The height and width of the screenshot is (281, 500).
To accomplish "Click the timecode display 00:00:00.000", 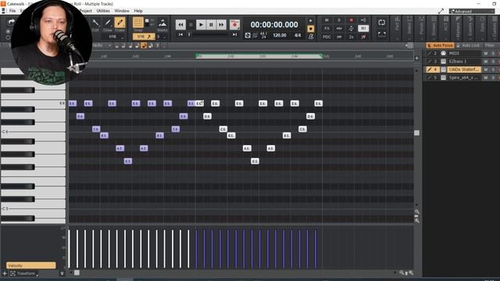I will pos(274,24).
